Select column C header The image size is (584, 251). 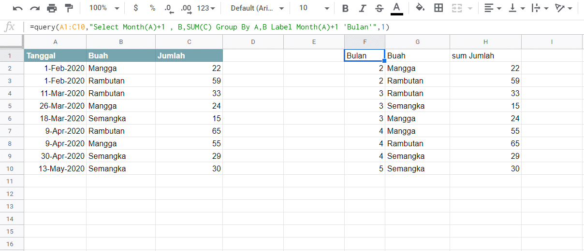(x=189, y=42)
